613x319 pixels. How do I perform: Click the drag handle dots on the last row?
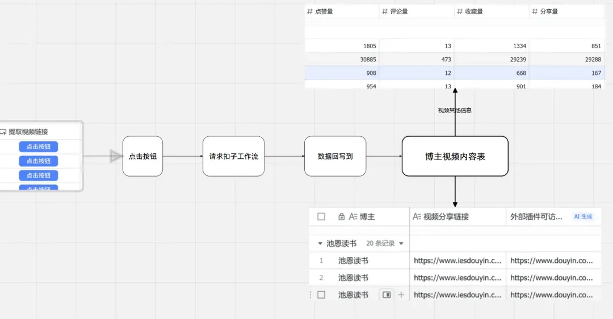pos(310,295)
